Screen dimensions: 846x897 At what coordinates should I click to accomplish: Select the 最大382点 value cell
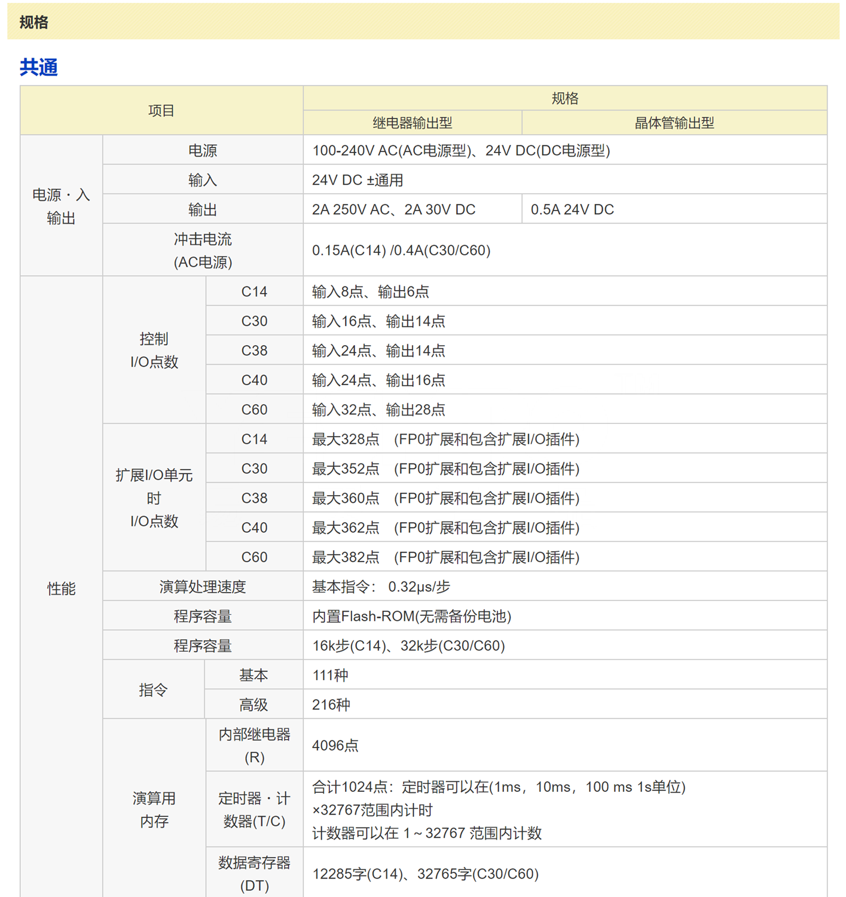click(x=565, y=557)
